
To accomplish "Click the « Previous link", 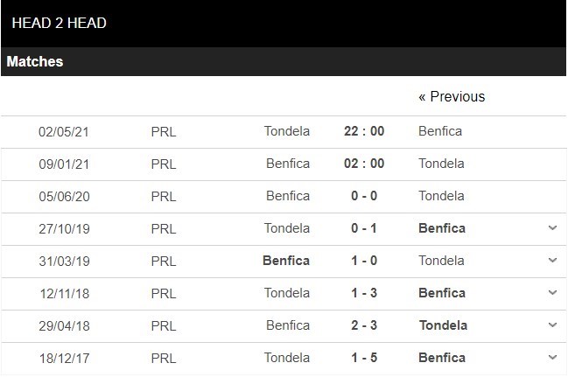I will coord(452,96).
